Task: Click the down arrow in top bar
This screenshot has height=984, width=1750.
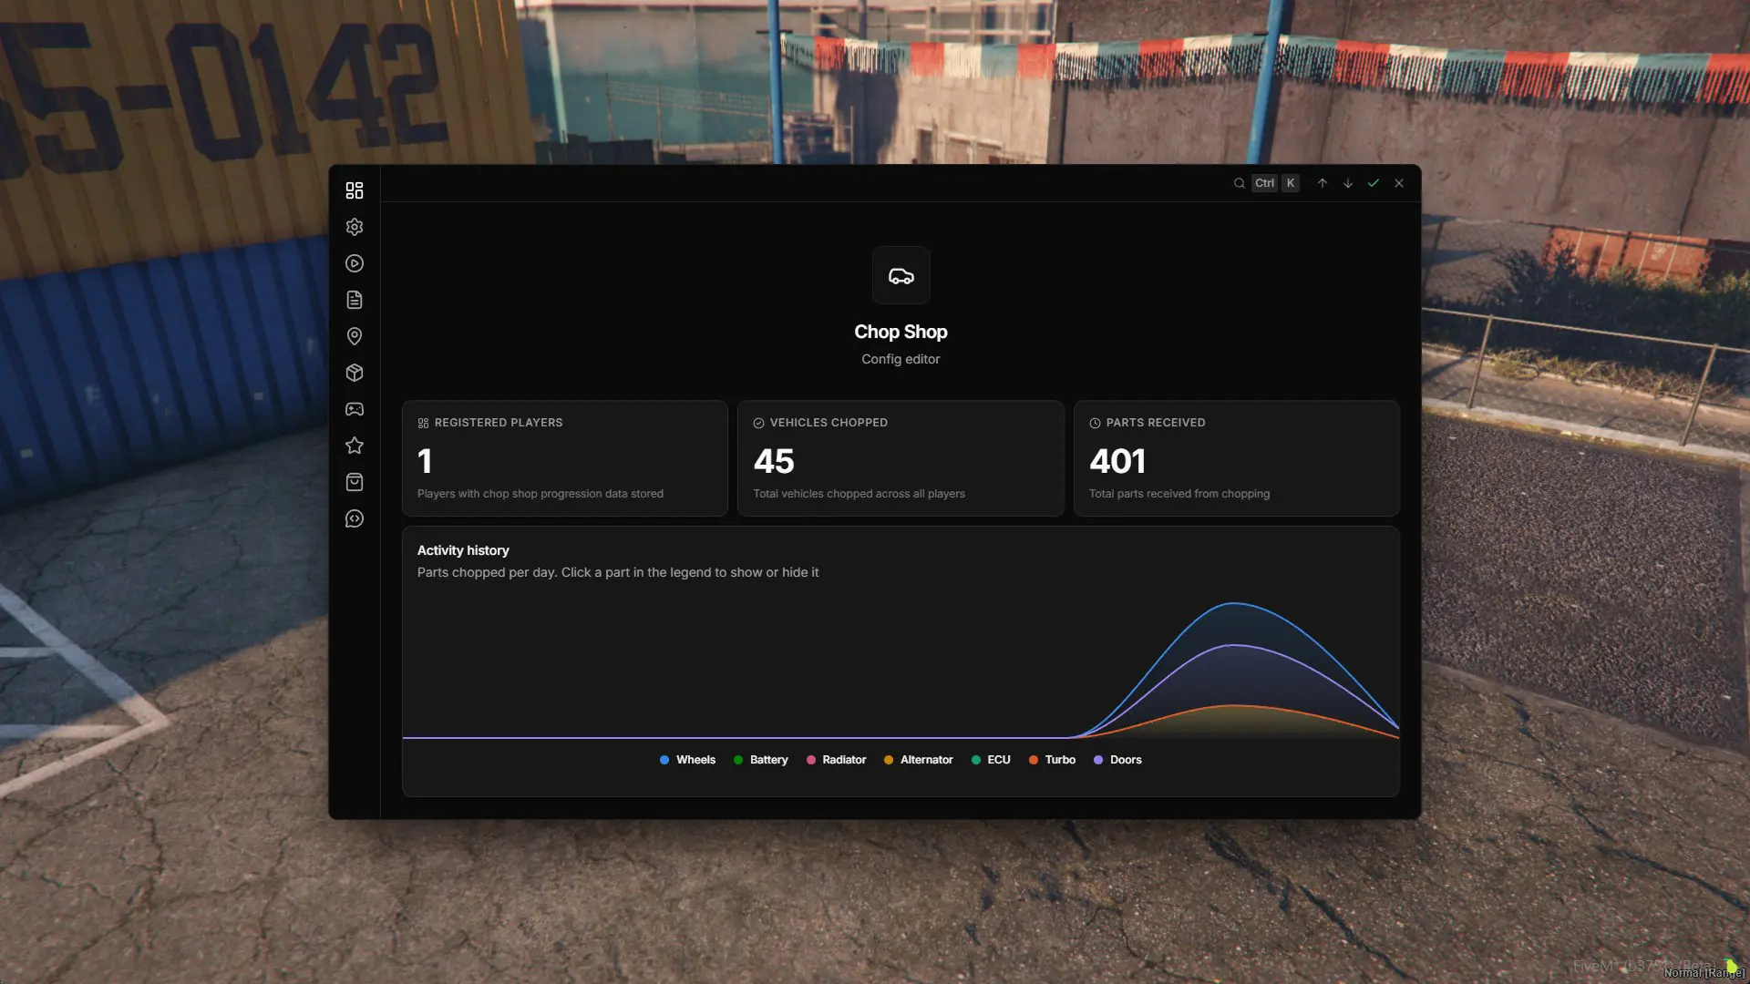Action: 1348,183
